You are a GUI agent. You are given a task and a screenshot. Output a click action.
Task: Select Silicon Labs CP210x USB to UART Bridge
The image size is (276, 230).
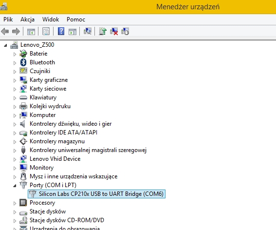pos(96,194)
